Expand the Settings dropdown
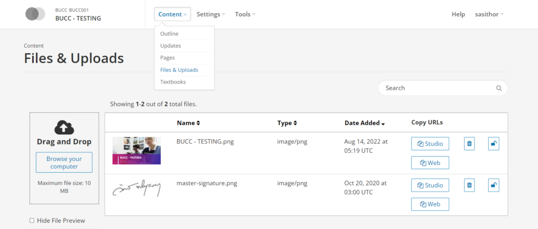538x229 pixels. [211, 14]
